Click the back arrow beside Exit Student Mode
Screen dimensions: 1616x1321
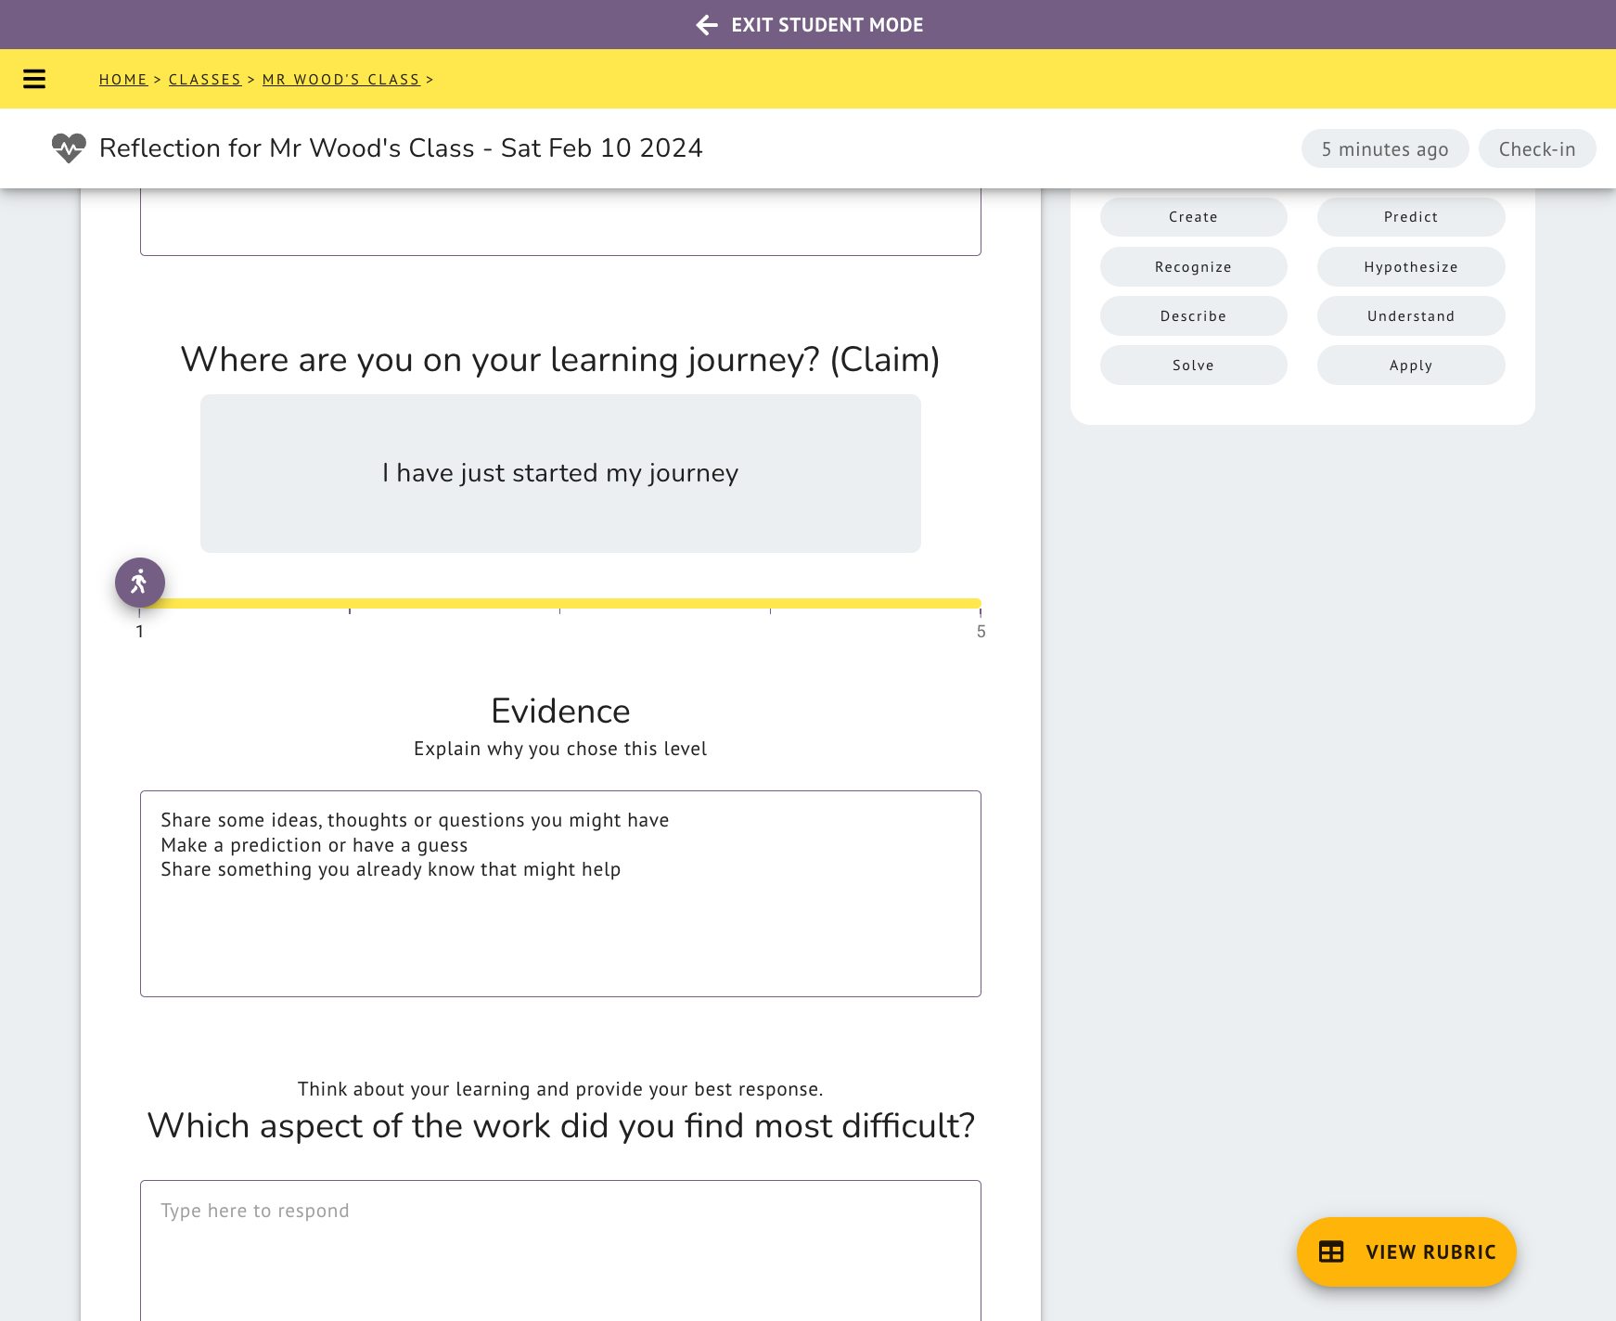click(x=707, y=25)
